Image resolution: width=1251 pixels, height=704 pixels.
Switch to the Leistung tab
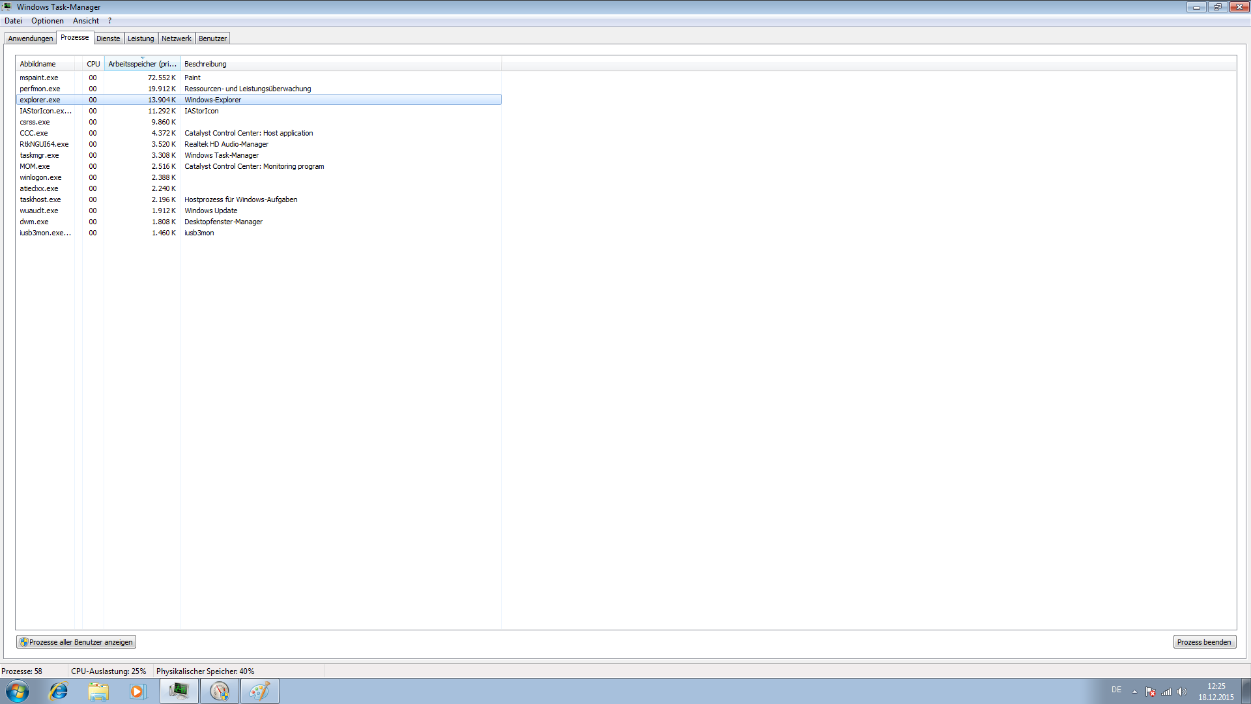pos(141,38)
